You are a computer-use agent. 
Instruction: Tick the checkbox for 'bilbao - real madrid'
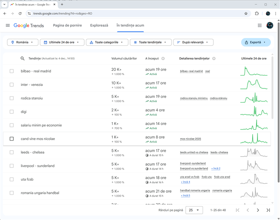tap(12, 71)
